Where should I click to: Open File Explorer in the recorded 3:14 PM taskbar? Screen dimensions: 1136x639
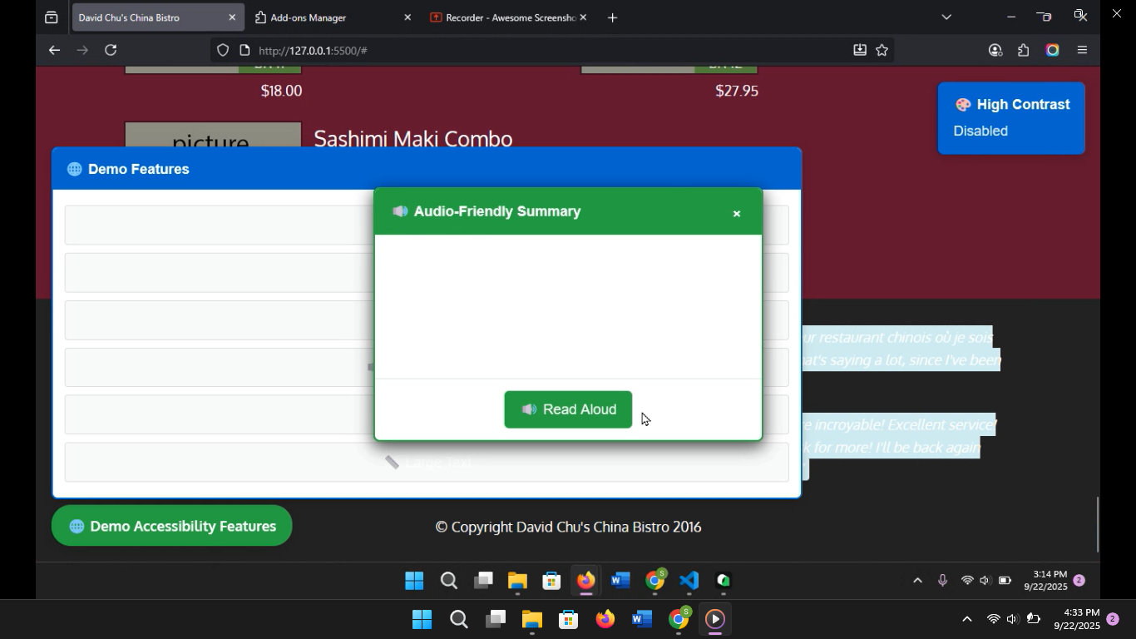(x=517, y=581)
